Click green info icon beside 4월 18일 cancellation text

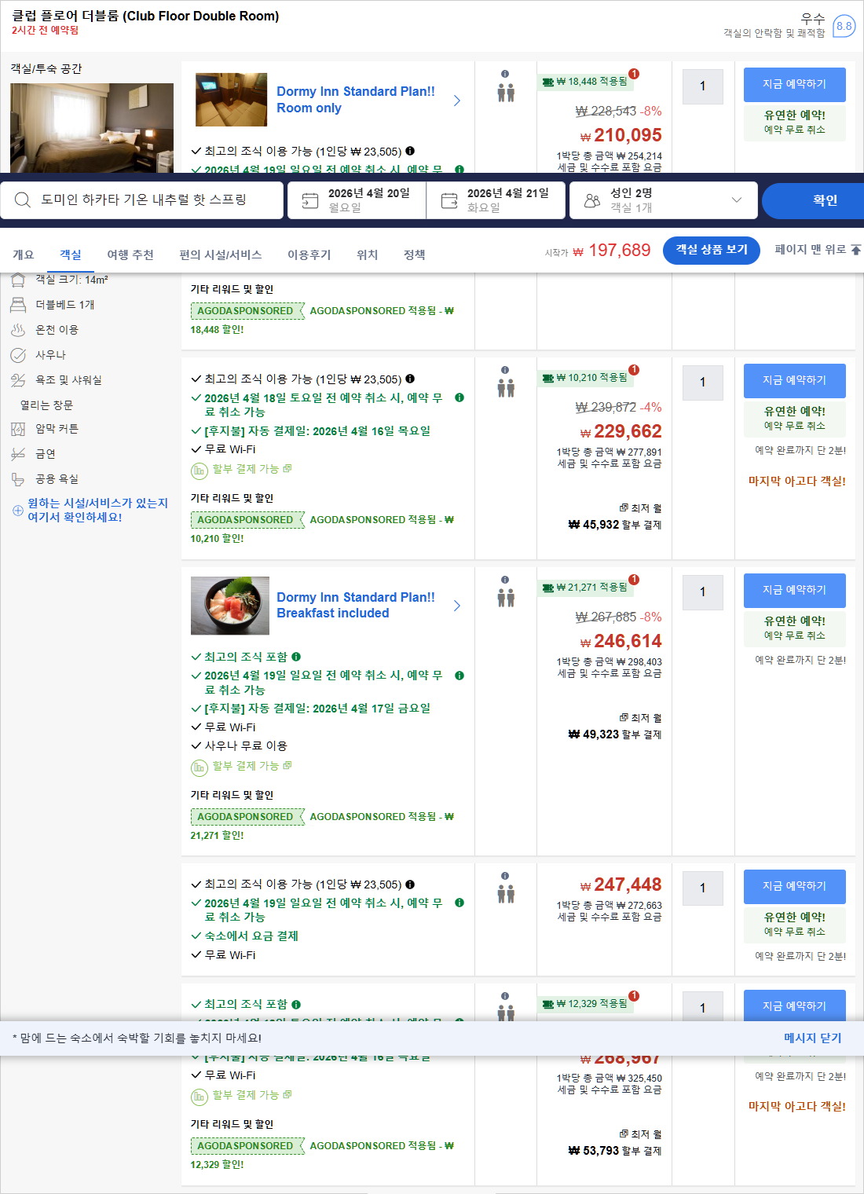point(459,397)
